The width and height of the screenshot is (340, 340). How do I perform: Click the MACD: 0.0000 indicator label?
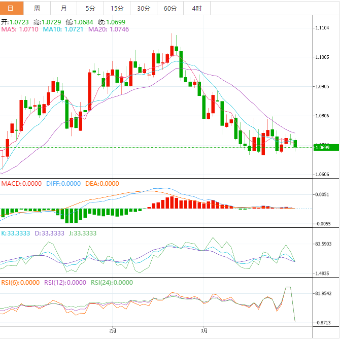(x=20, y=184)
